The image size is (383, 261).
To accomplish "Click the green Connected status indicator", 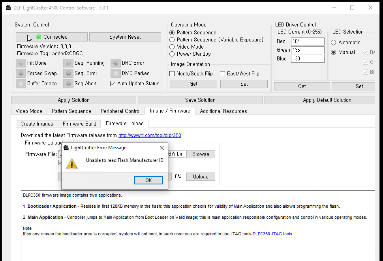I will [39, 37].
